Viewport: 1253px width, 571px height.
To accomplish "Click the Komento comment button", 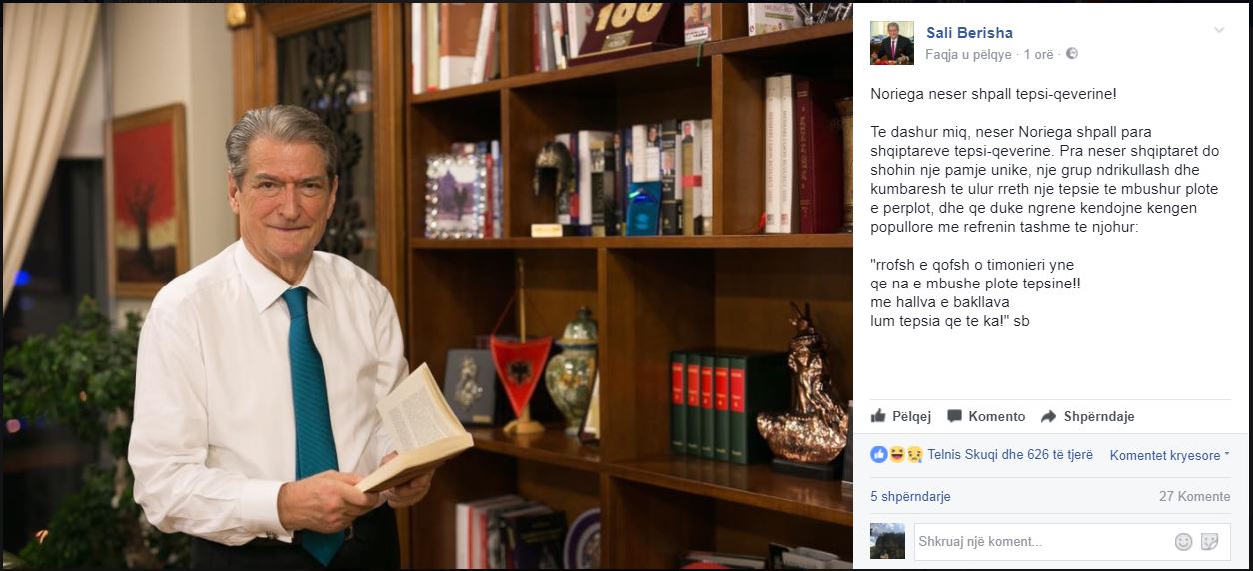I will click(x=986, y=416).
